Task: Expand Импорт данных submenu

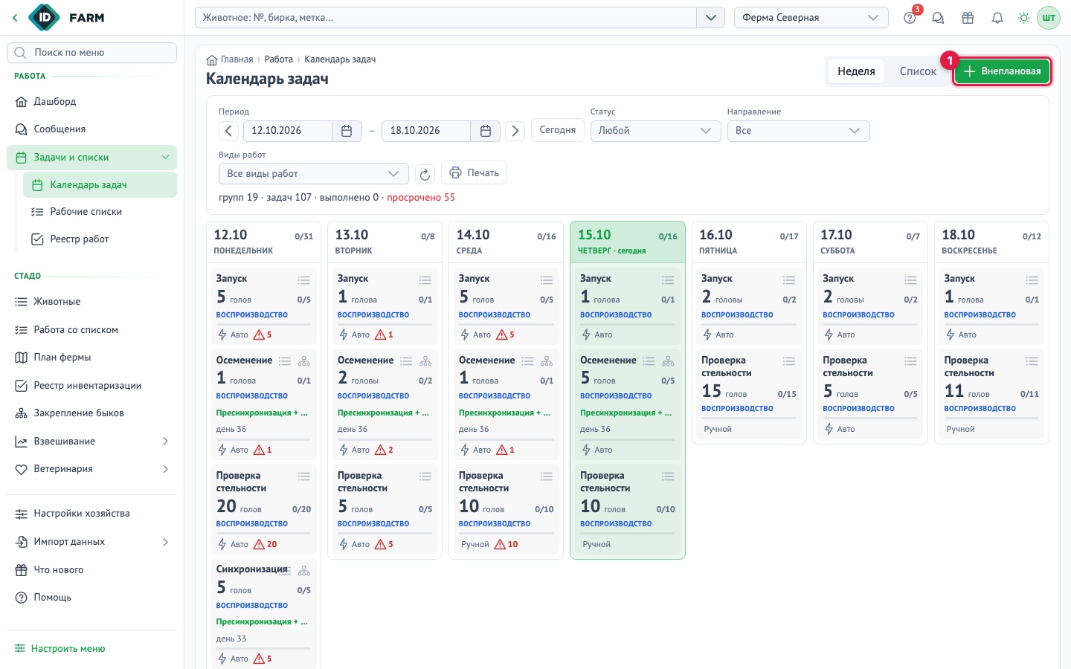Action: coord(165,542)
